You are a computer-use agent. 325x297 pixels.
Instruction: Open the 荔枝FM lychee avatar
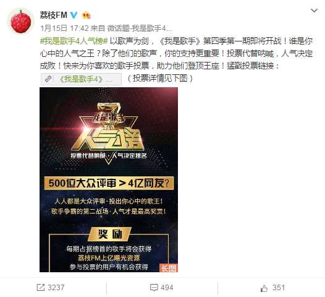(x=20, y=22)
